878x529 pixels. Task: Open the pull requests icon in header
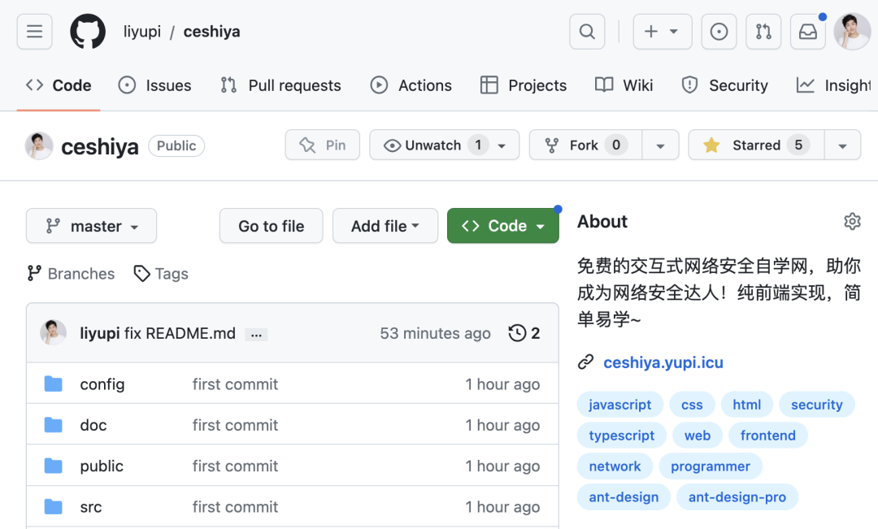tap(763, 32)
